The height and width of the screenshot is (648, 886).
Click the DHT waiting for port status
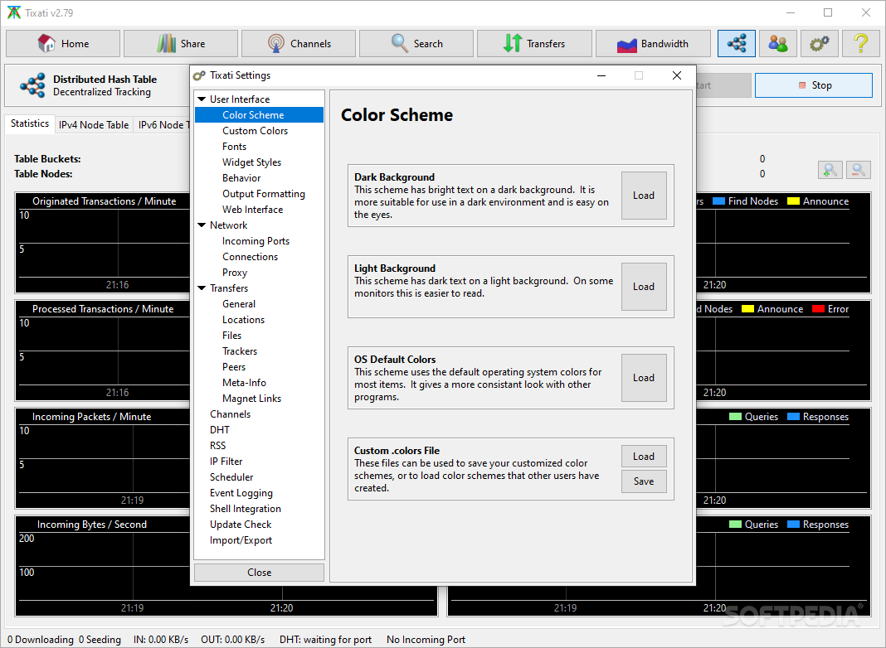(x=325, y=640)
